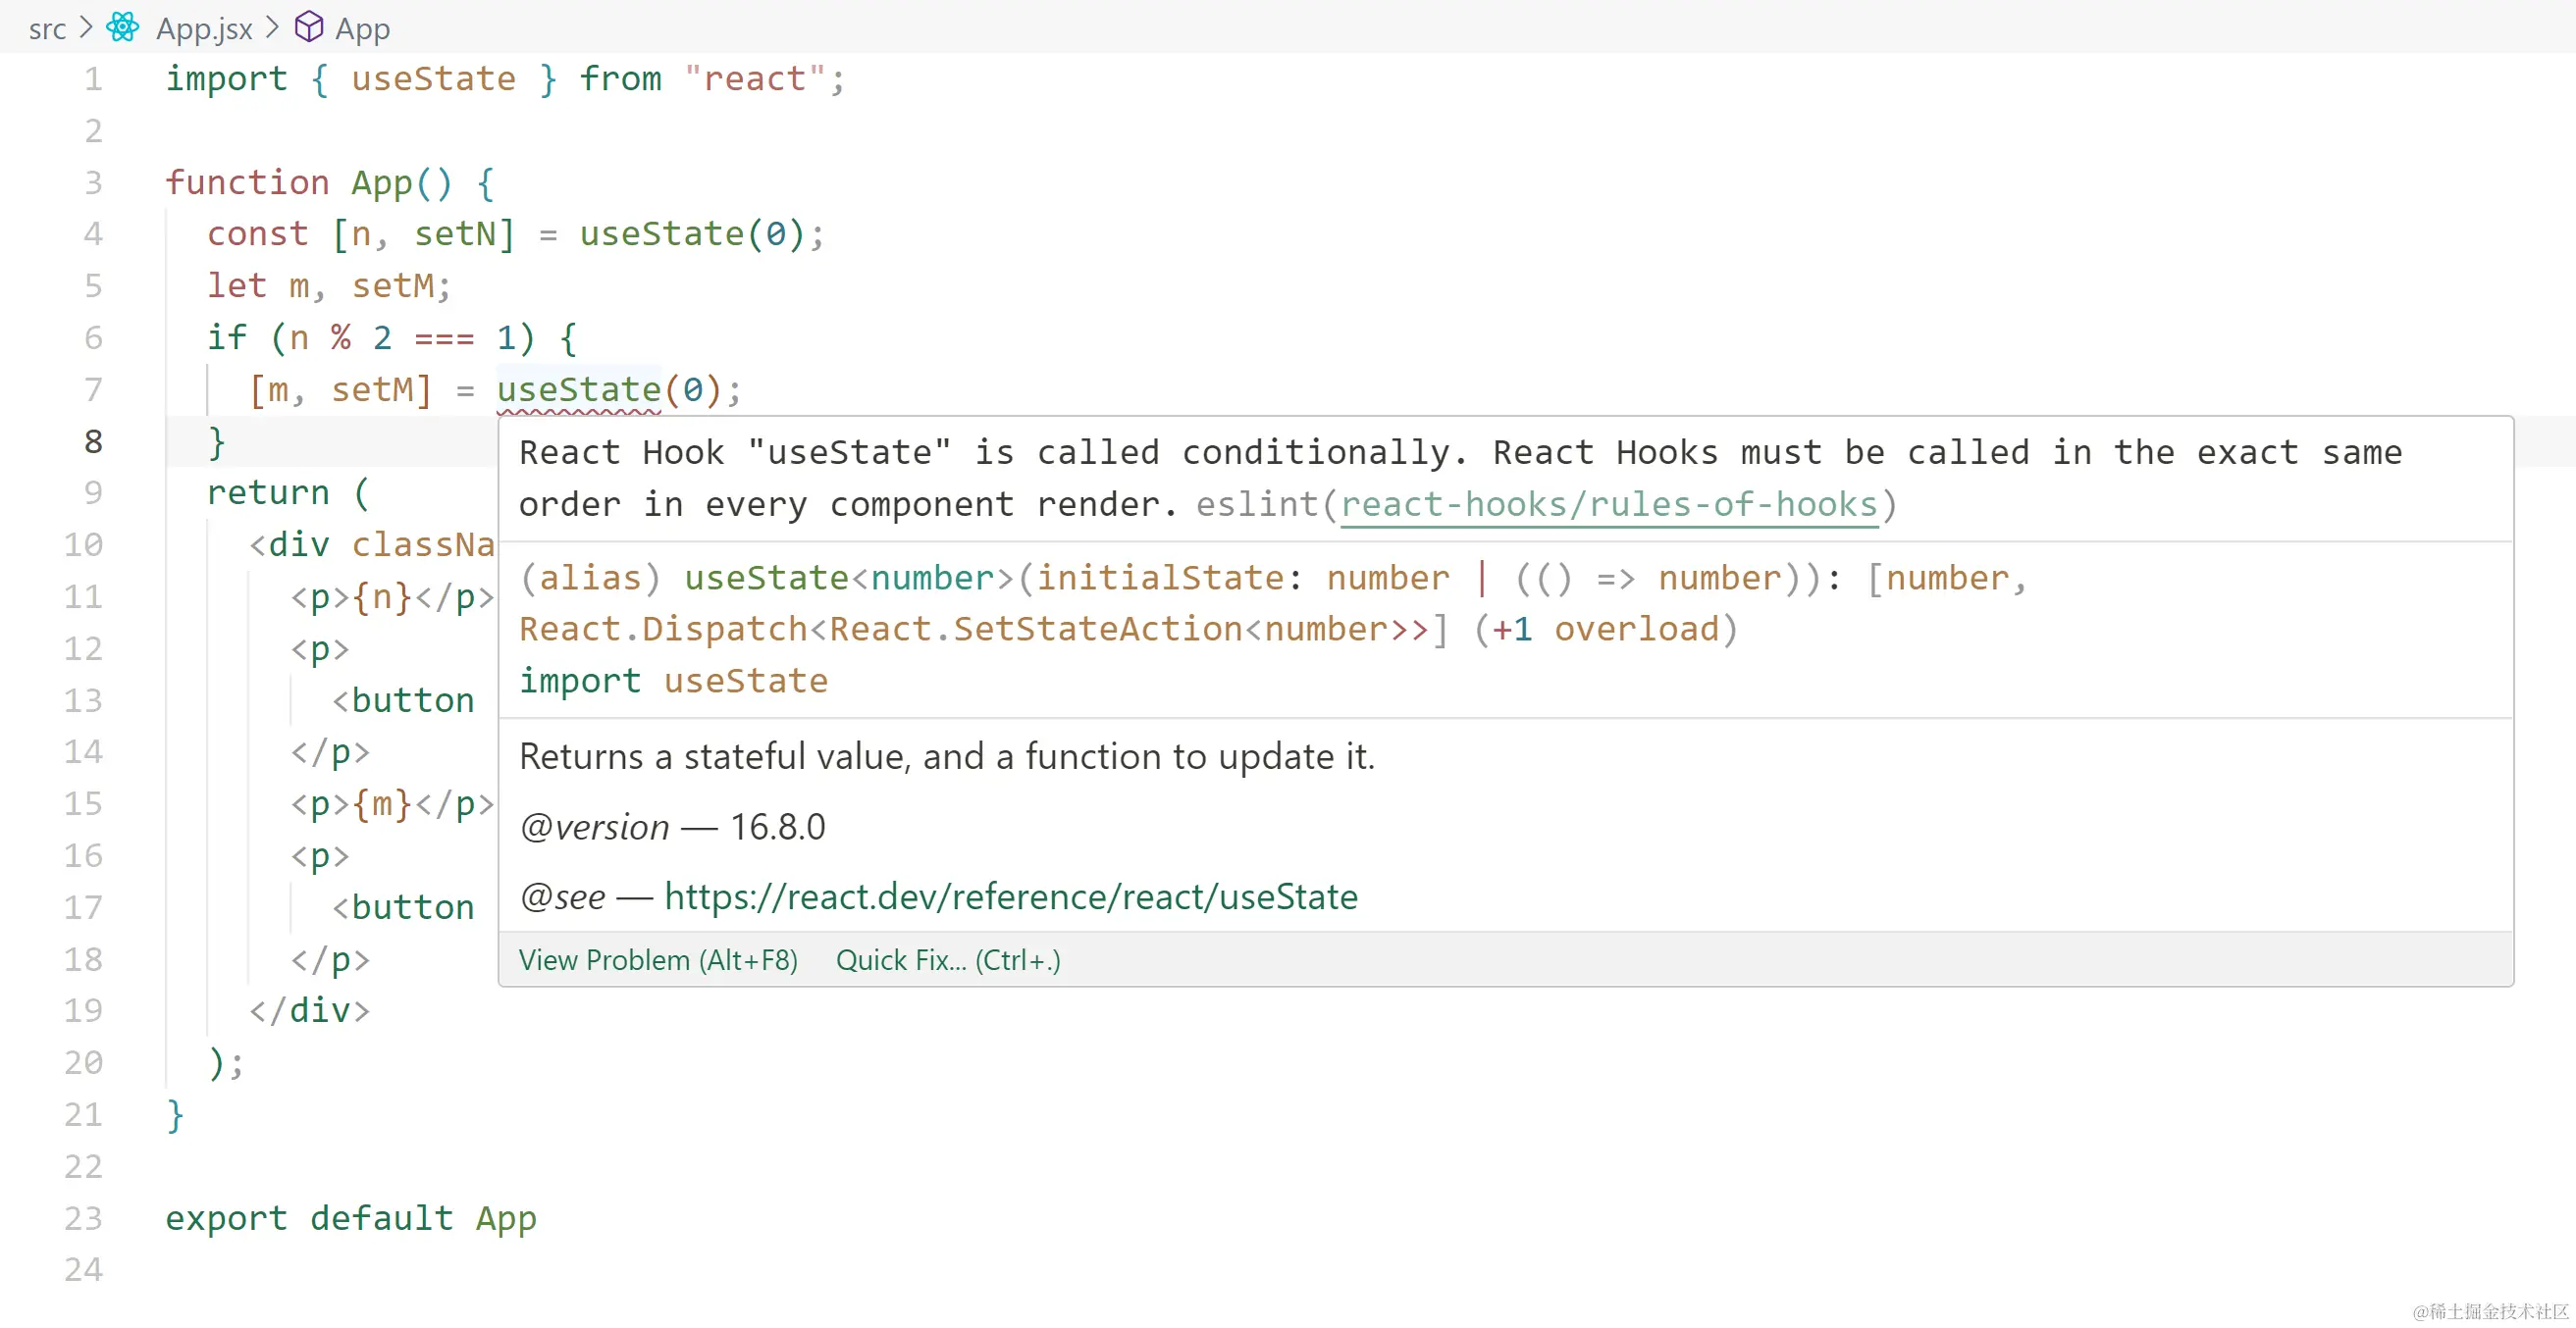Click 'let m, setM;' on line 5
2576x1328 pixels.
[x=329, y=285]
